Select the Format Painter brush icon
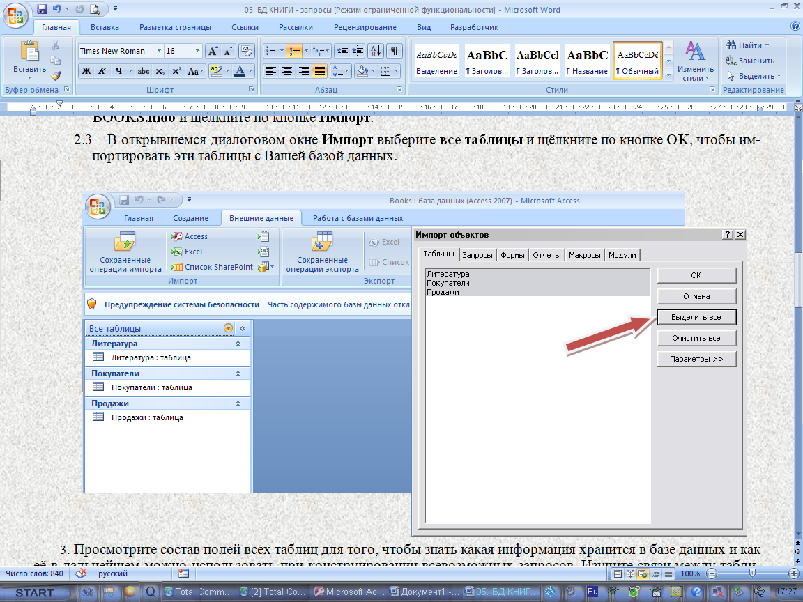This screenshot has width=803, height=602. click(55, 76)
